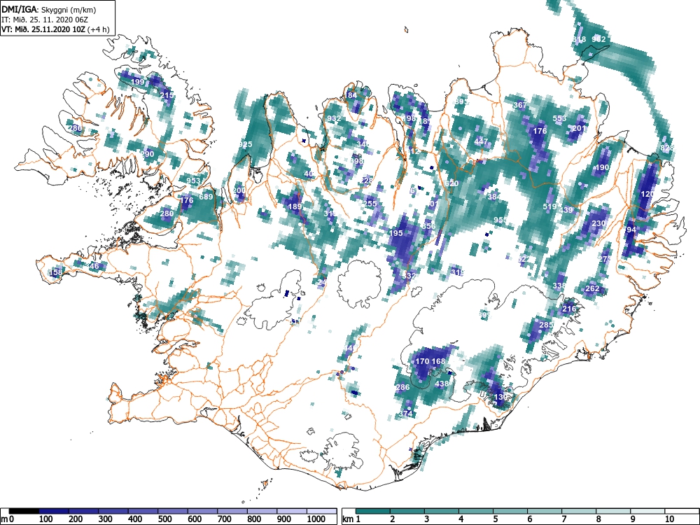Viewport: 700px width, 525px height.
Task: Click the 228 visibility value
Action: tap(366, 181)
